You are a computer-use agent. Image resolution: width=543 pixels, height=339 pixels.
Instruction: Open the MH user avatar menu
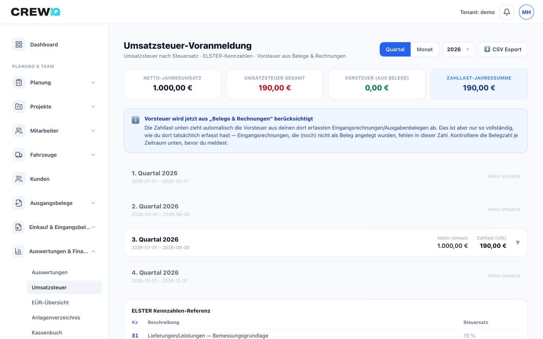526,12
